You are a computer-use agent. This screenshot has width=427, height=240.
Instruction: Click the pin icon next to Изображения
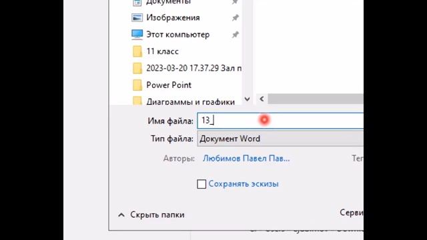pos(236,18)
